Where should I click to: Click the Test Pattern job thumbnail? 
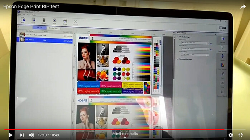tap(22, 39)
